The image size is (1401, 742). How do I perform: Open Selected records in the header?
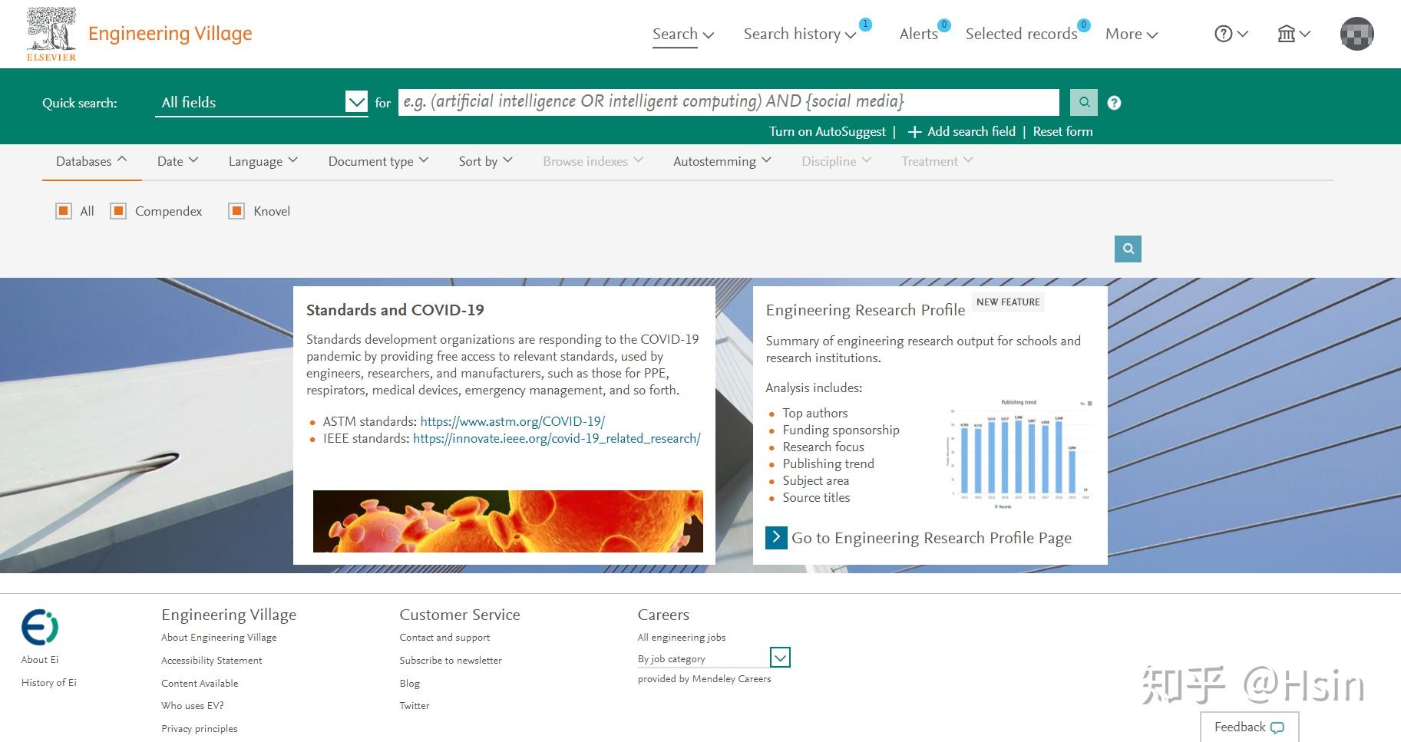tap(1022, 34)
